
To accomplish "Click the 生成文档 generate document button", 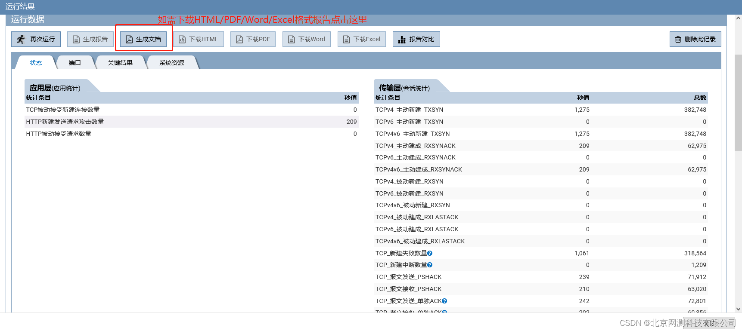I will click(143, 39).
